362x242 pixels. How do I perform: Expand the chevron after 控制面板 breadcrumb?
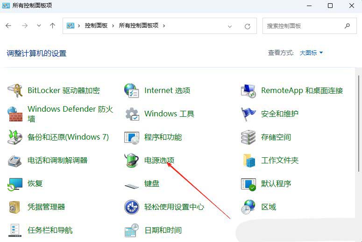[113, 26]
